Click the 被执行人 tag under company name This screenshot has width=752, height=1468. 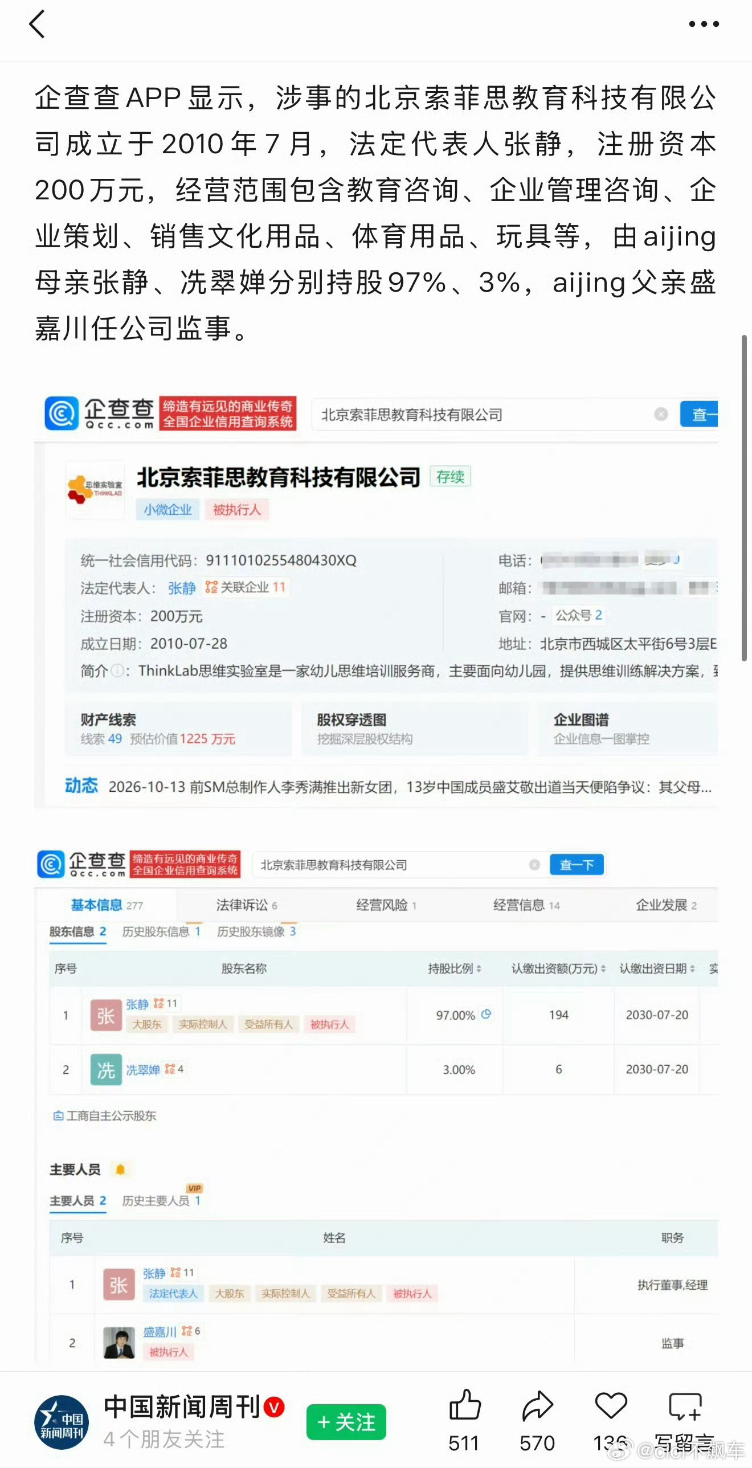[x=236, y=509]
